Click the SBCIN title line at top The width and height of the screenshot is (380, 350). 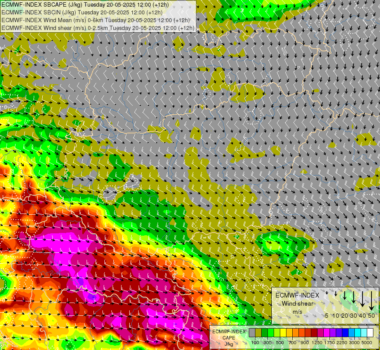pos(82,12)
